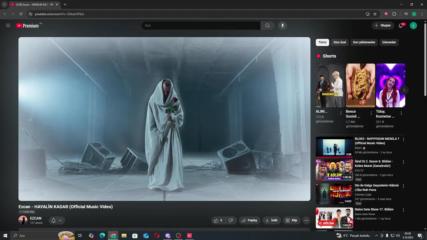Viewport: 427px width, 240px height.
Task: Open BLOK3 - NAPIYOSUN MESELA video title
Action: point(377,141)
